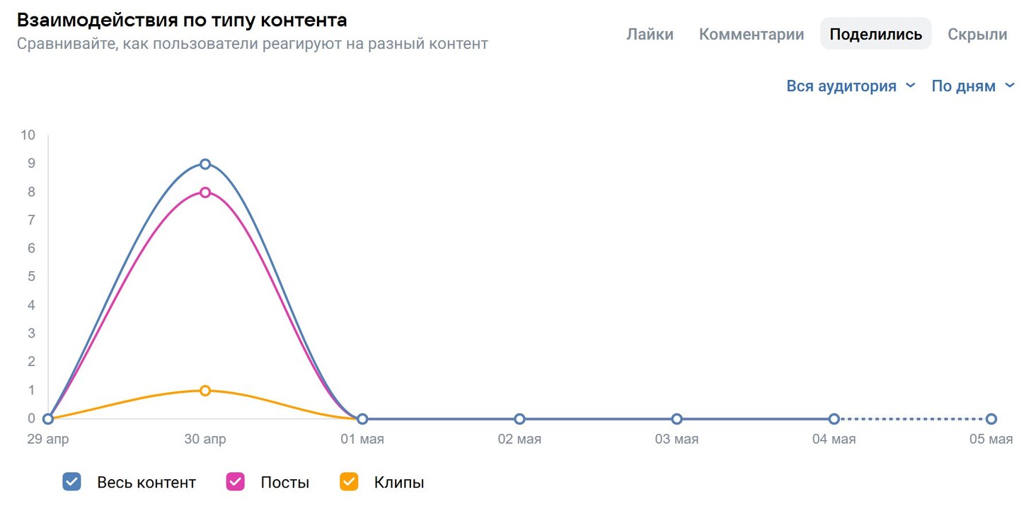Click the Взаимодействия по типу контента heading
Screen dimensions: 1019x516
[182, 20]
